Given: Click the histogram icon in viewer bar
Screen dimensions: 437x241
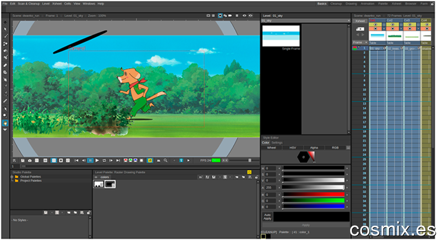Looking at the screenshot, I should [x=158, y=160].
